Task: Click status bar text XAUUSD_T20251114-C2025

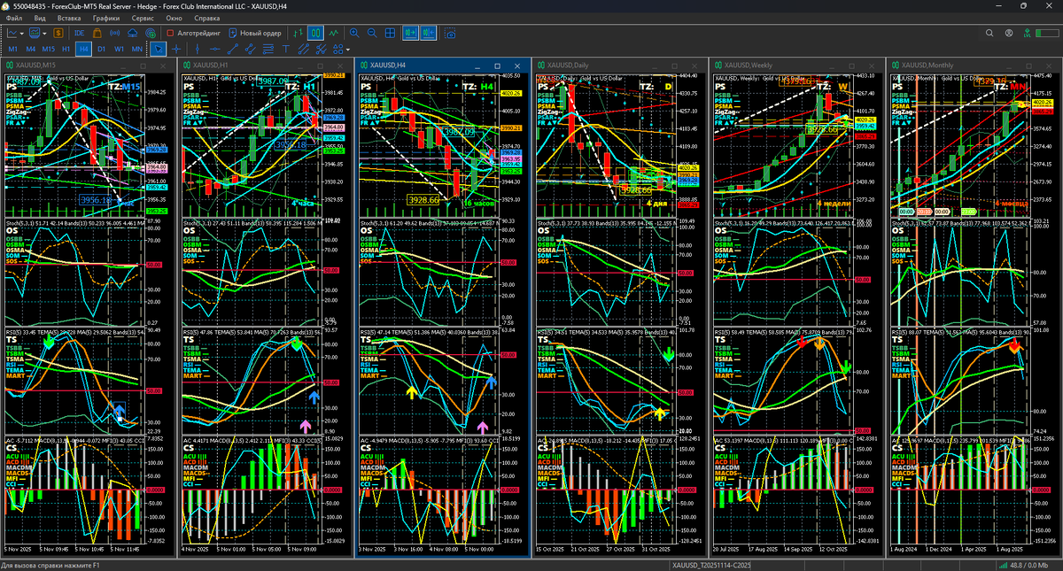Action: (x=711, y=565)
